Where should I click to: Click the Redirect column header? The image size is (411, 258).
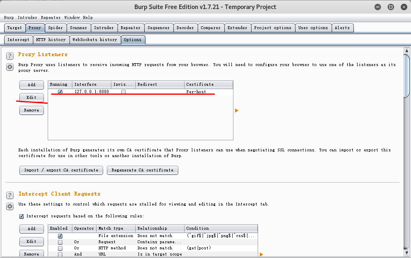click(160, 84)
